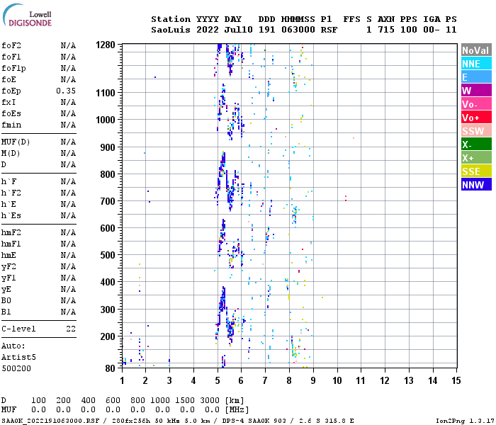Click the AXN value 715
Viewport: 496px width, 425px height.
[x=386, y=30]
